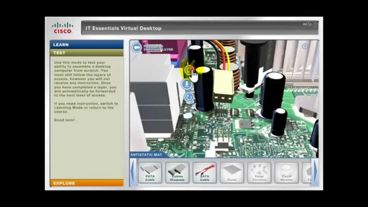Select the Cables Disquete component

coord(177,173)
